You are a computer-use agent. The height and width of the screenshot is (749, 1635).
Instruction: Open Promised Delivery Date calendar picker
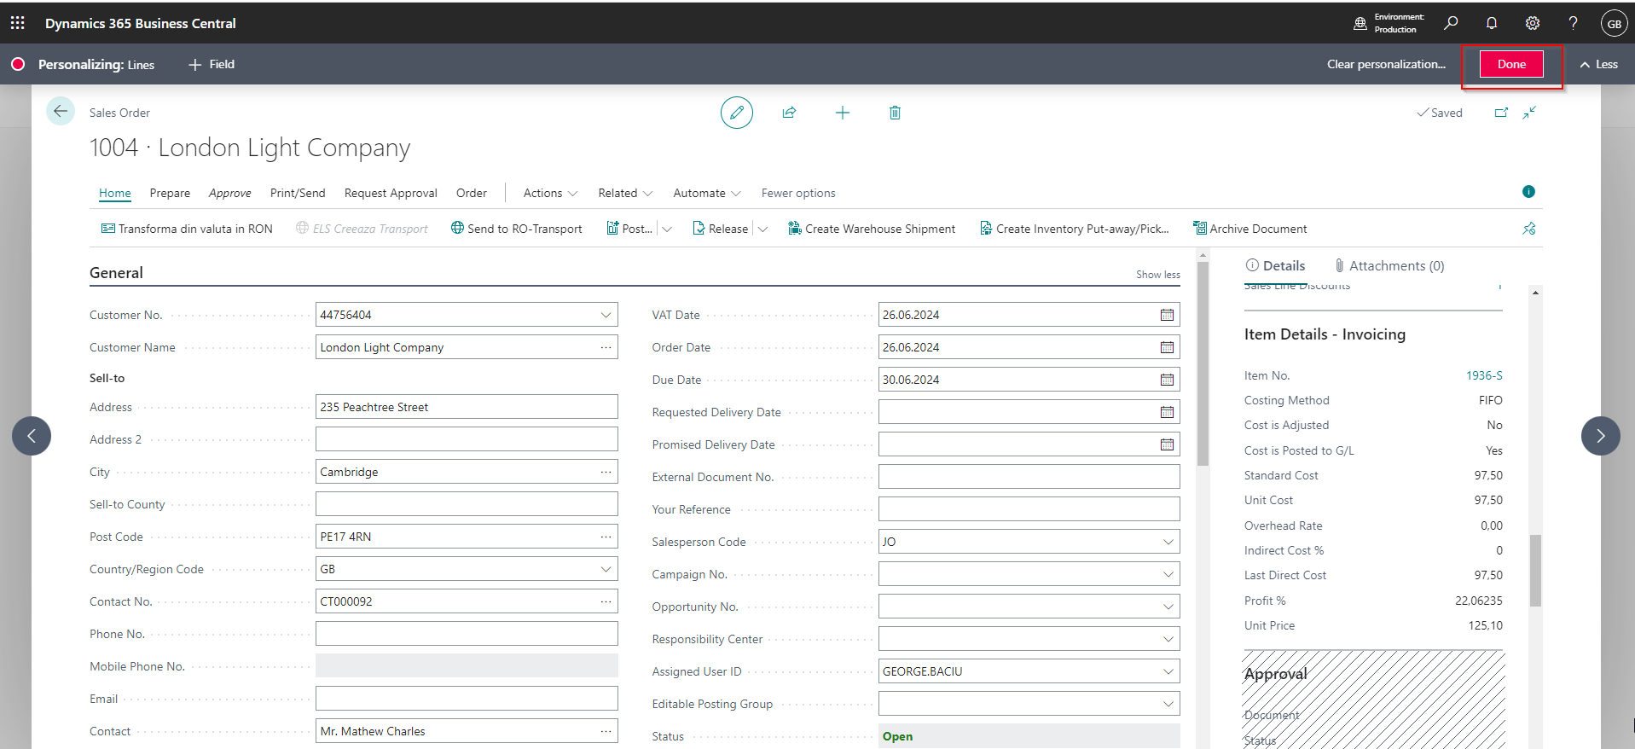1167,444
